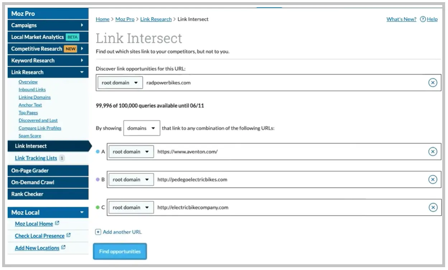Go to Moz Pro via breadcrumb
The height and width of the screenshot is (270, 448).
[x=125, y=19]
